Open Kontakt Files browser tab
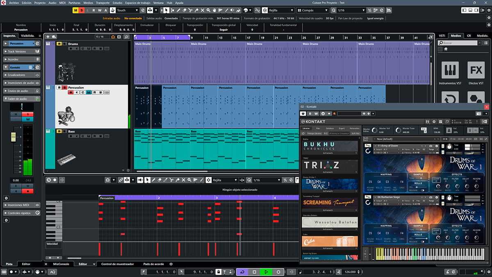This screenshot has height=277, width=492. tap(318, 128)
